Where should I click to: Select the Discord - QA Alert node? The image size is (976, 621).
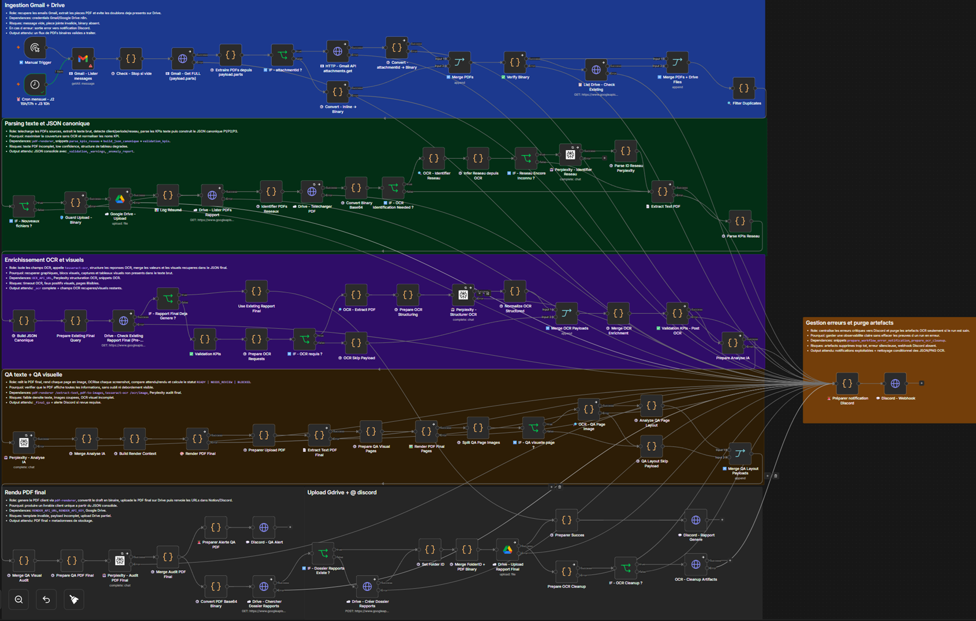(264, 528)
